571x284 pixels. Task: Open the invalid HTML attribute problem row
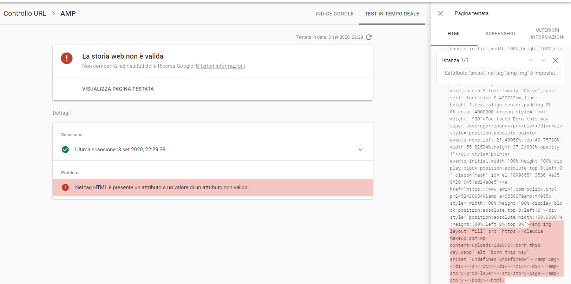(x=213, y=187)
